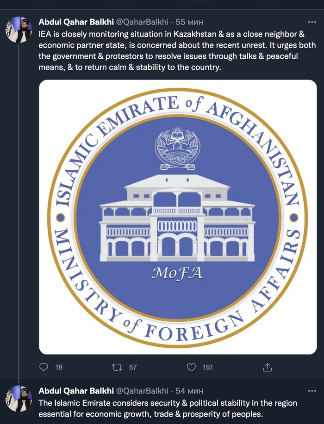Enlarge the Ministry of Foreign Affairs image

178,217
